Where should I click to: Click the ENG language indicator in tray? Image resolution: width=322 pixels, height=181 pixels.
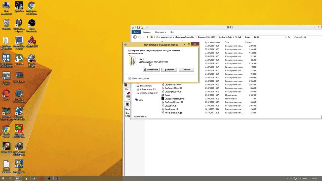(305, 178)
